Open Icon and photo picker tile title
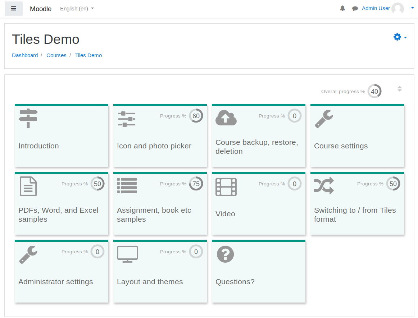Image resolution: width=418 pixels, height=318 pixels. tap(154, 146)
